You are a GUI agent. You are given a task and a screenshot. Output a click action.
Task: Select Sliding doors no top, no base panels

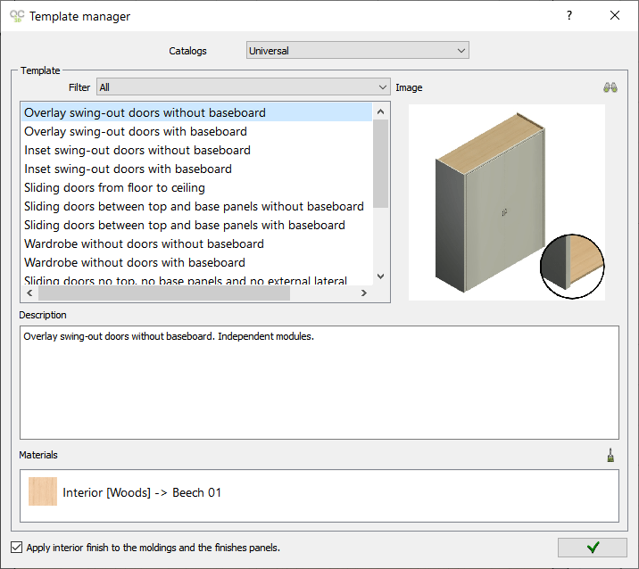[x=196, y=279]
